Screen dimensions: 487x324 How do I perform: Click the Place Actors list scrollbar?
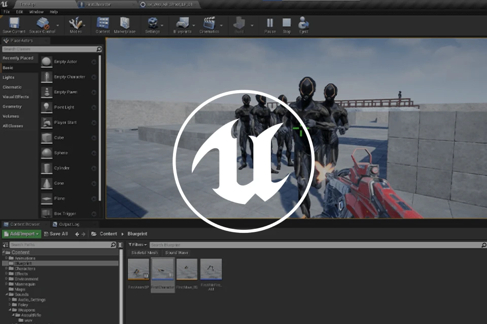(100, 128)
